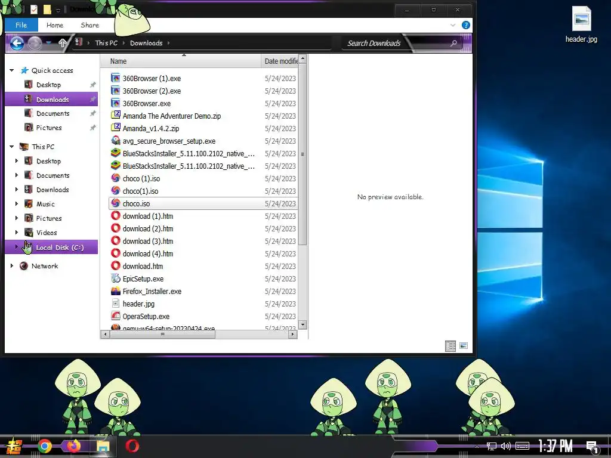Open the Explorer help question mark
Viewport: 611px width, 458px height.
click(465, 25)
